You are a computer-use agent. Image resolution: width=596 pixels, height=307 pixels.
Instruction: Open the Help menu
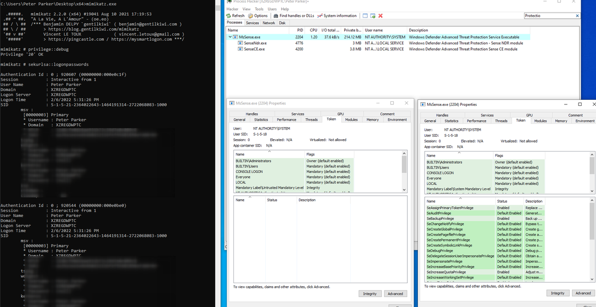(285, 9)
